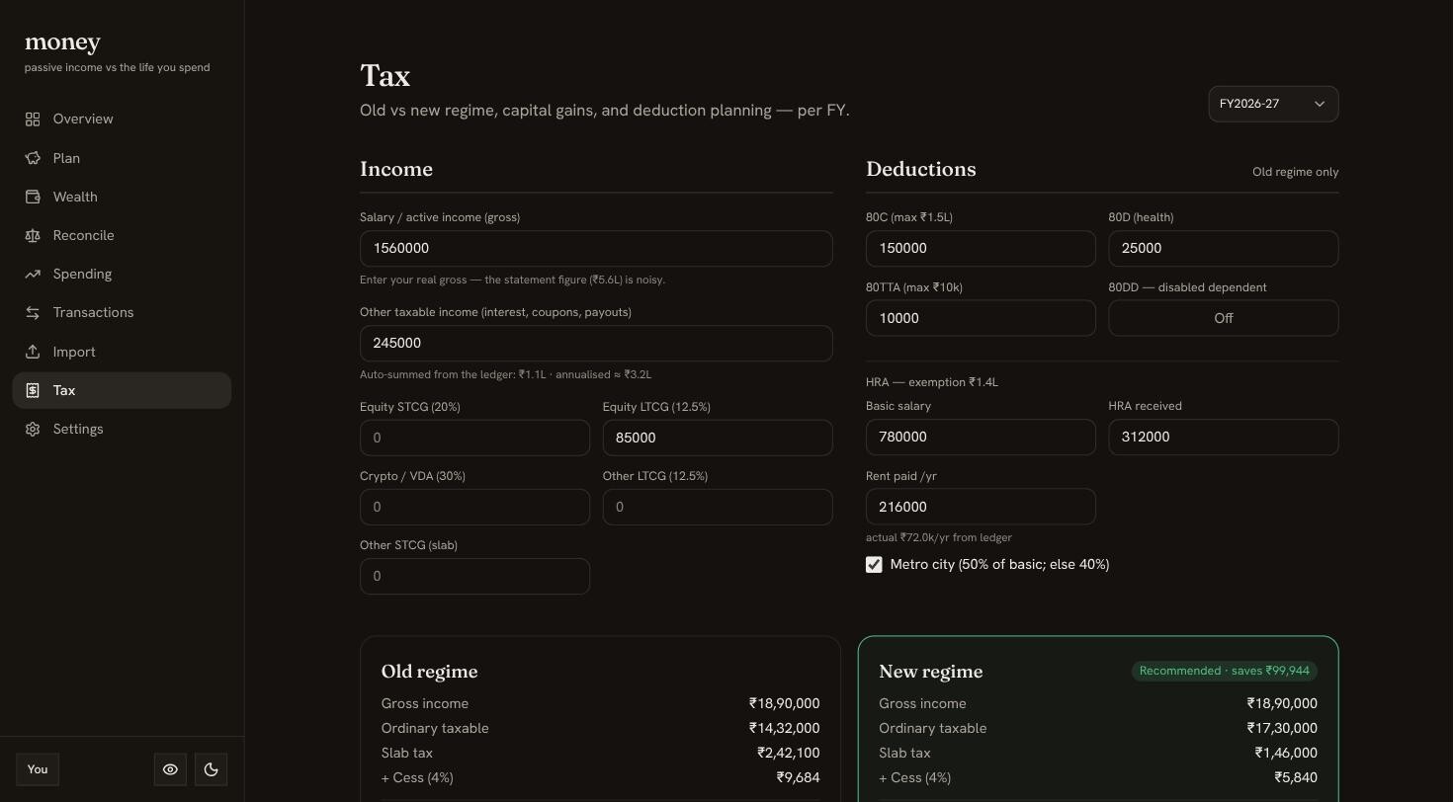Screen dimensions: 1453x802
Task: Click the Tax page title
Action: click(385, 76)
